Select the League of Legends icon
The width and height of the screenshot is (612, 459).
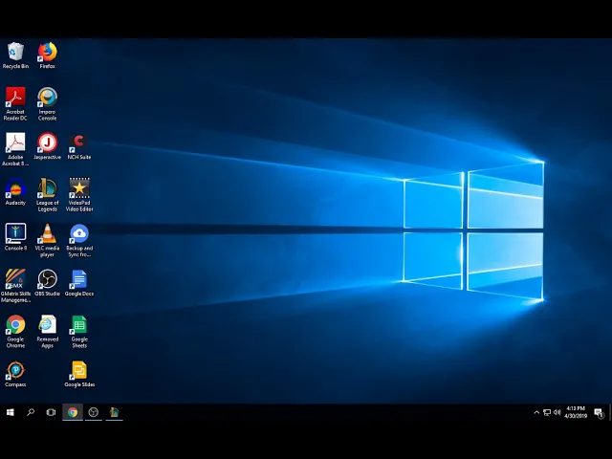click(47, 195)
